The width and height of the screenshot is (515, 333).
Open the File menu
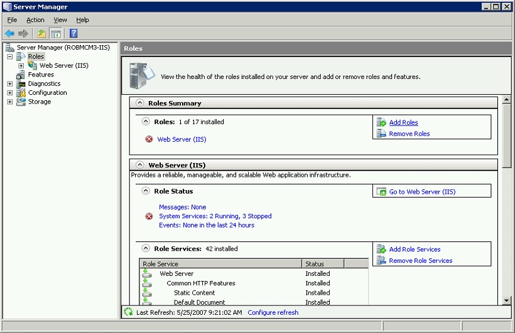coord(12,20)
